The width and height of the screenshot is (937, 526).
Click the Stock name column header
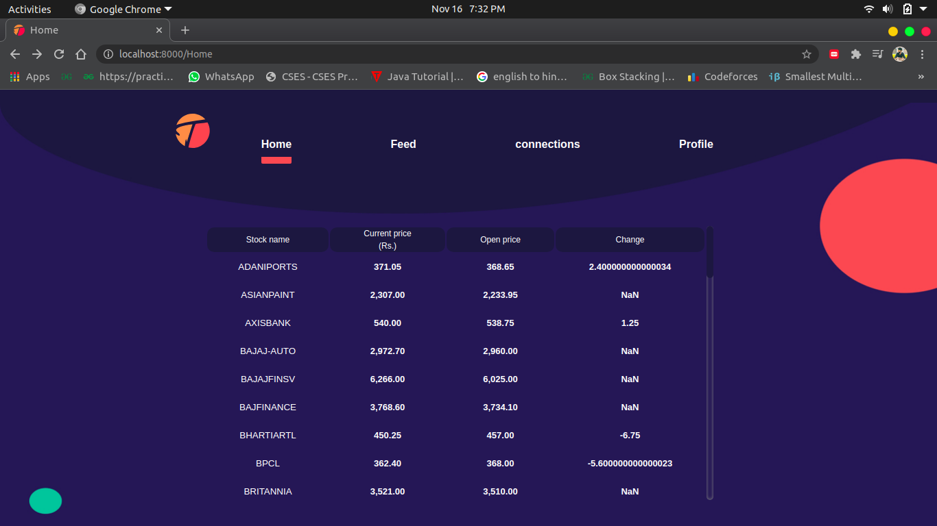(268, 240)
